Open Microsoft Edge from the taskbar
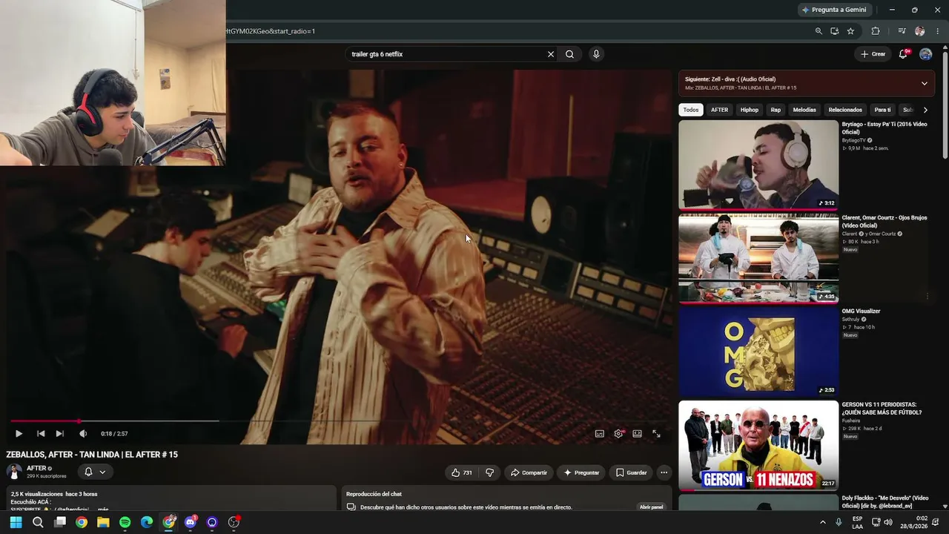This screenshot has width=949, height=534. (147, 522)
